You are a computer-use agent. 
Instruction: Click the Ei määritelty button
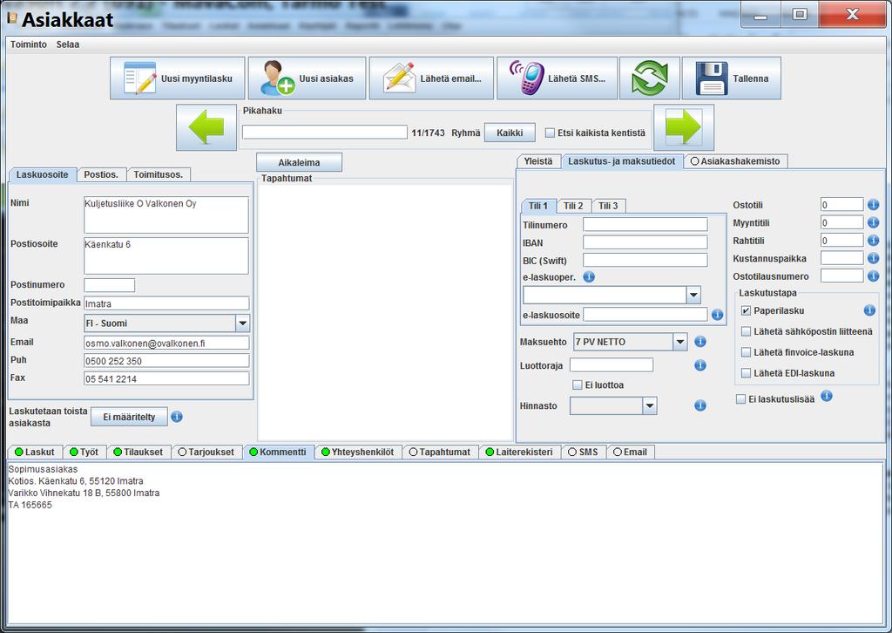tap(129, 418)
